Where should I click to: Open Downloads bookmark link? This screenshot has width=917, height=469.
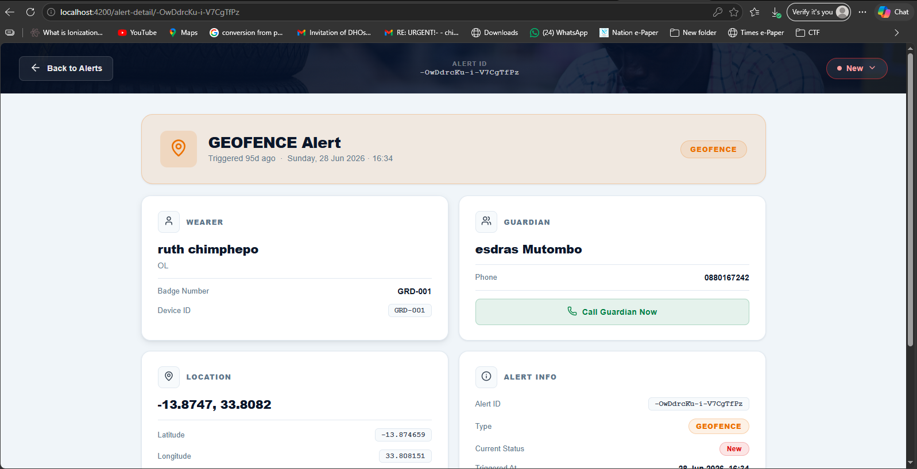495,33
